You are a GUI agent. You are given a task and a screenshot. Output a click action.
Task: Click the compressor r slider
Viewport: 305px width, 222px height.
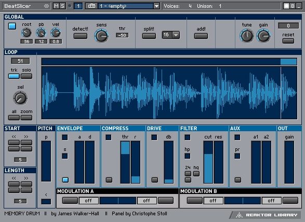(136, 162)
